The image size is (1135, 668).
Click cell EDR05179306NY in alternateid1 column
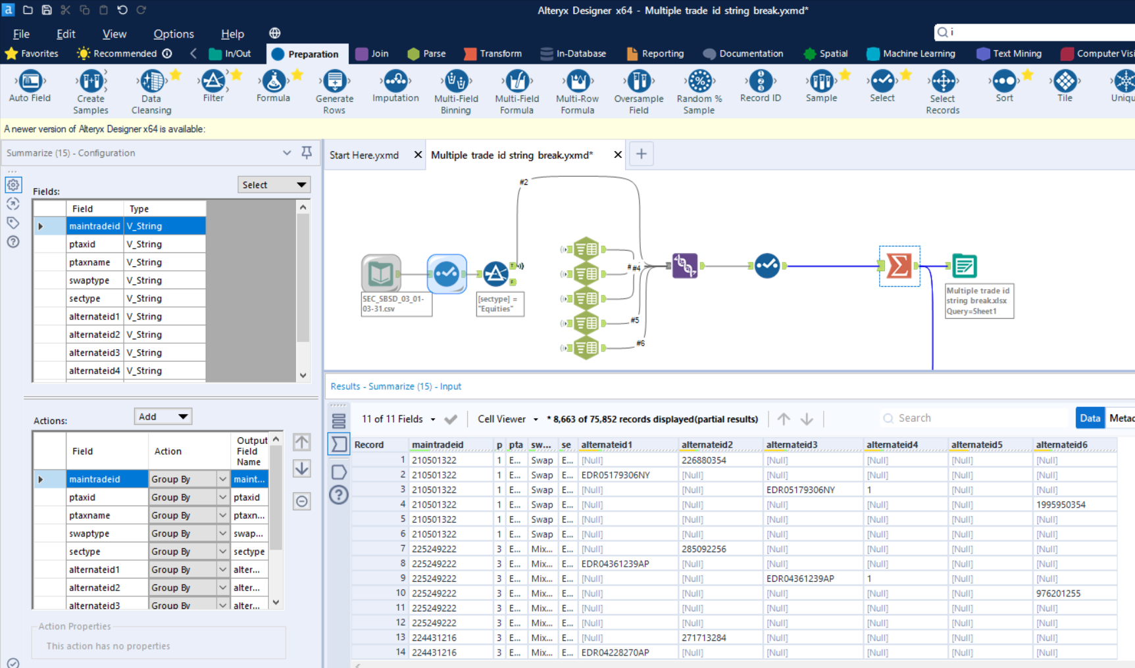[x=628, y=475]
